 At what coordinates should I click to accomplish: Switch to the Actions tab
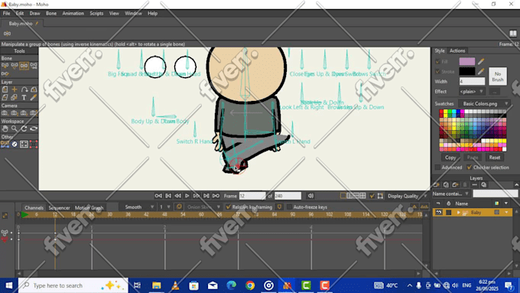pos(457,50)
